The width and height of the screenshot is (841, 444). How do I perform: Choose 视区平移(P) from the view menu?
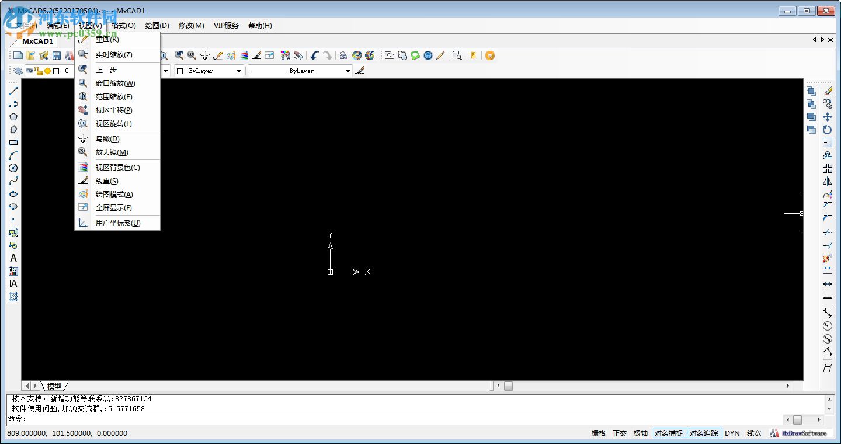pyautogui.click(x=117, y=110)
